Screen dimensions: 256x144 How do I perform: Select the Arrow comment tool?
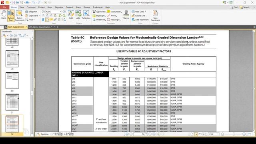112,16
